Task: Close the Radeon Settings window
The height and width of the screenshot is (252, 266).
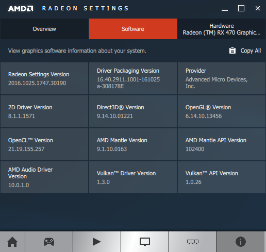Action: click(258, 8)
